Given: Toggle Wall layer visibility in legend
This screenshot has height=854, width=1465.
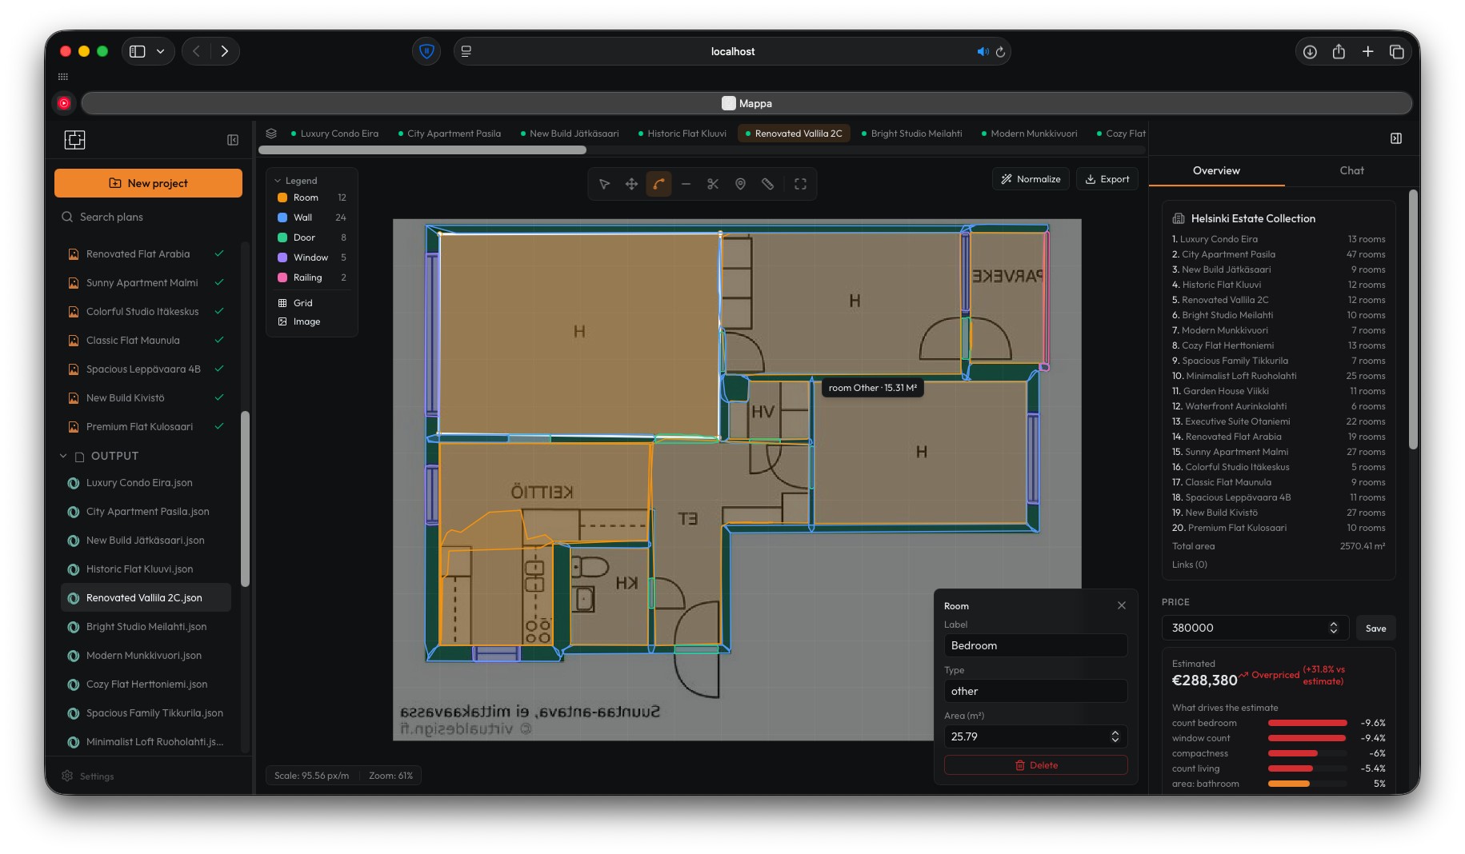Looking at the screenshot, I should [311, 217].
